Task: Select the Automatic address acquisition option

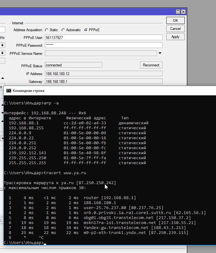Action: (63, 30)
